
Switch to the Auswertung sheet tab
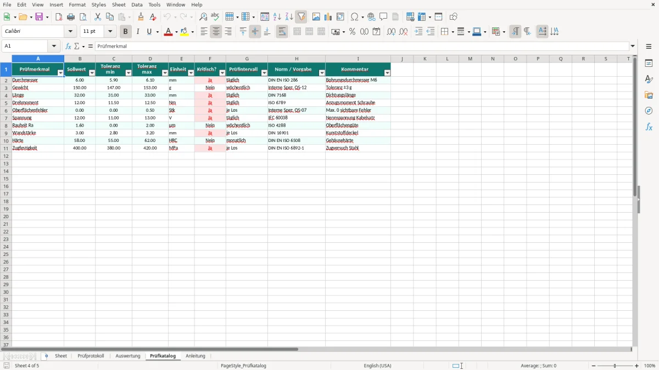(x=128, y=356)
